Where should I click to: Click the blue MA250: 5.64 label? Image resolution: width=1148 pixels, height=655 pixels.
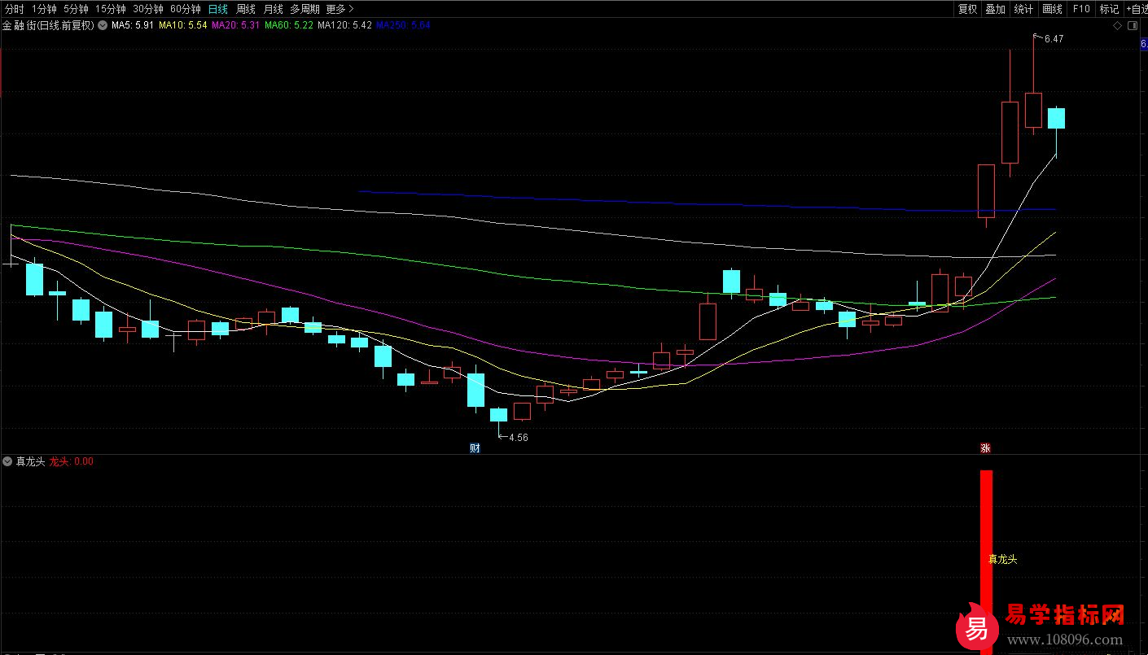point(403,25)
